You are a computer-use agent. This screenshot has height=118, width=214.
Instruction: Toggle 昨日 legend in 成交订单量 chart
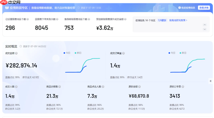(183, 53)
